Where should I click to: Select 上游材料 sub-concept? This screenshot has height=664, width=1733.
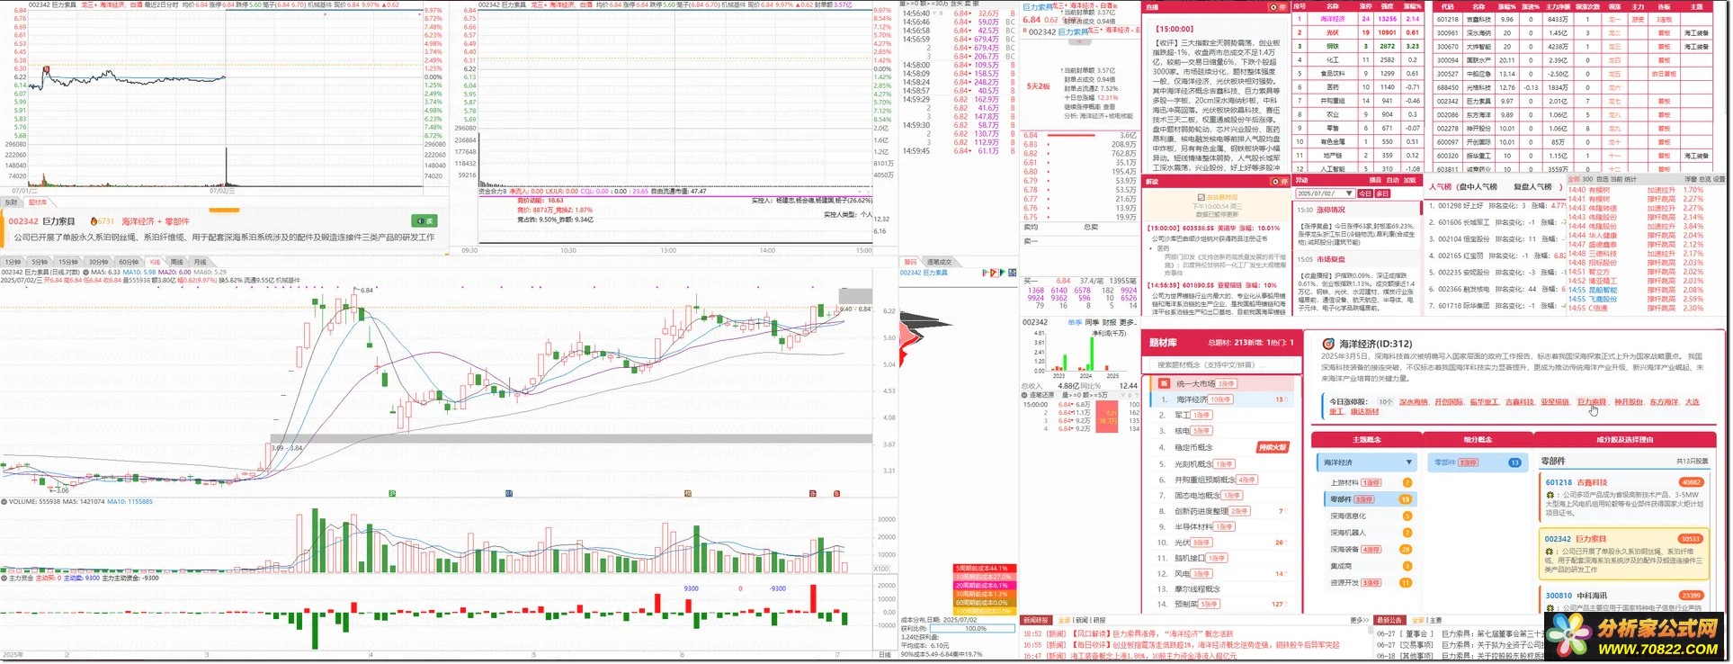coord(1344,482)
